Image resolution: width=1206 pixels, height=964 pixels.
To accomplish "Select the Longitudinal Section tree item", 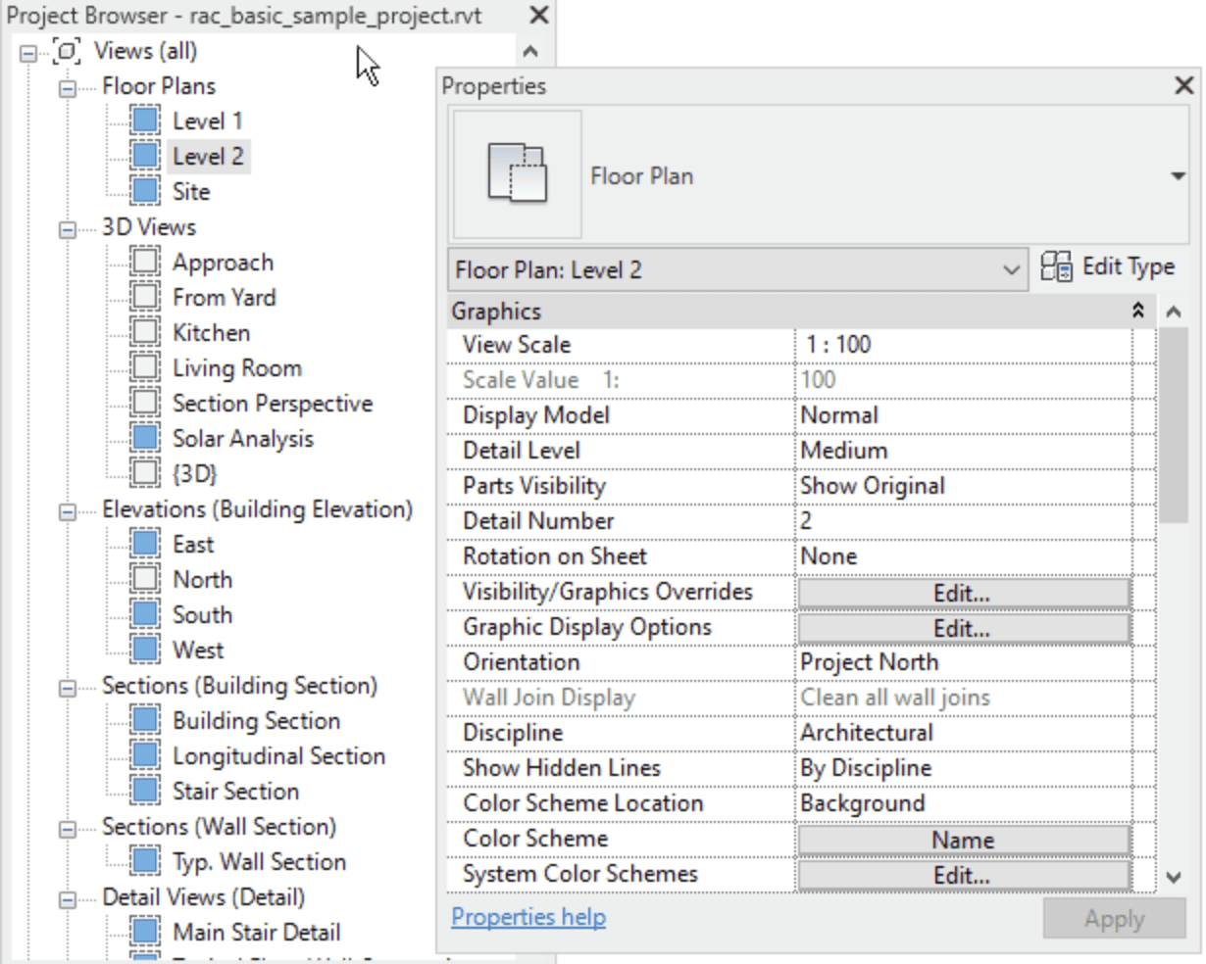I will (x=279, y=756).
